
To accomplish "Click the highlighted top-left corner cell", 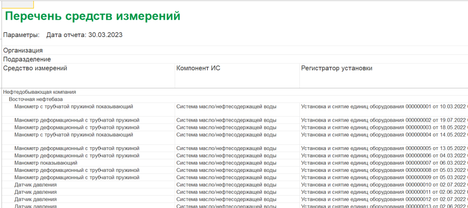I will 16,4.
